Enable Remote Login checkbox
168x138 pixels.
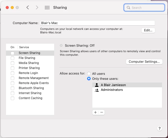(12, 73)
